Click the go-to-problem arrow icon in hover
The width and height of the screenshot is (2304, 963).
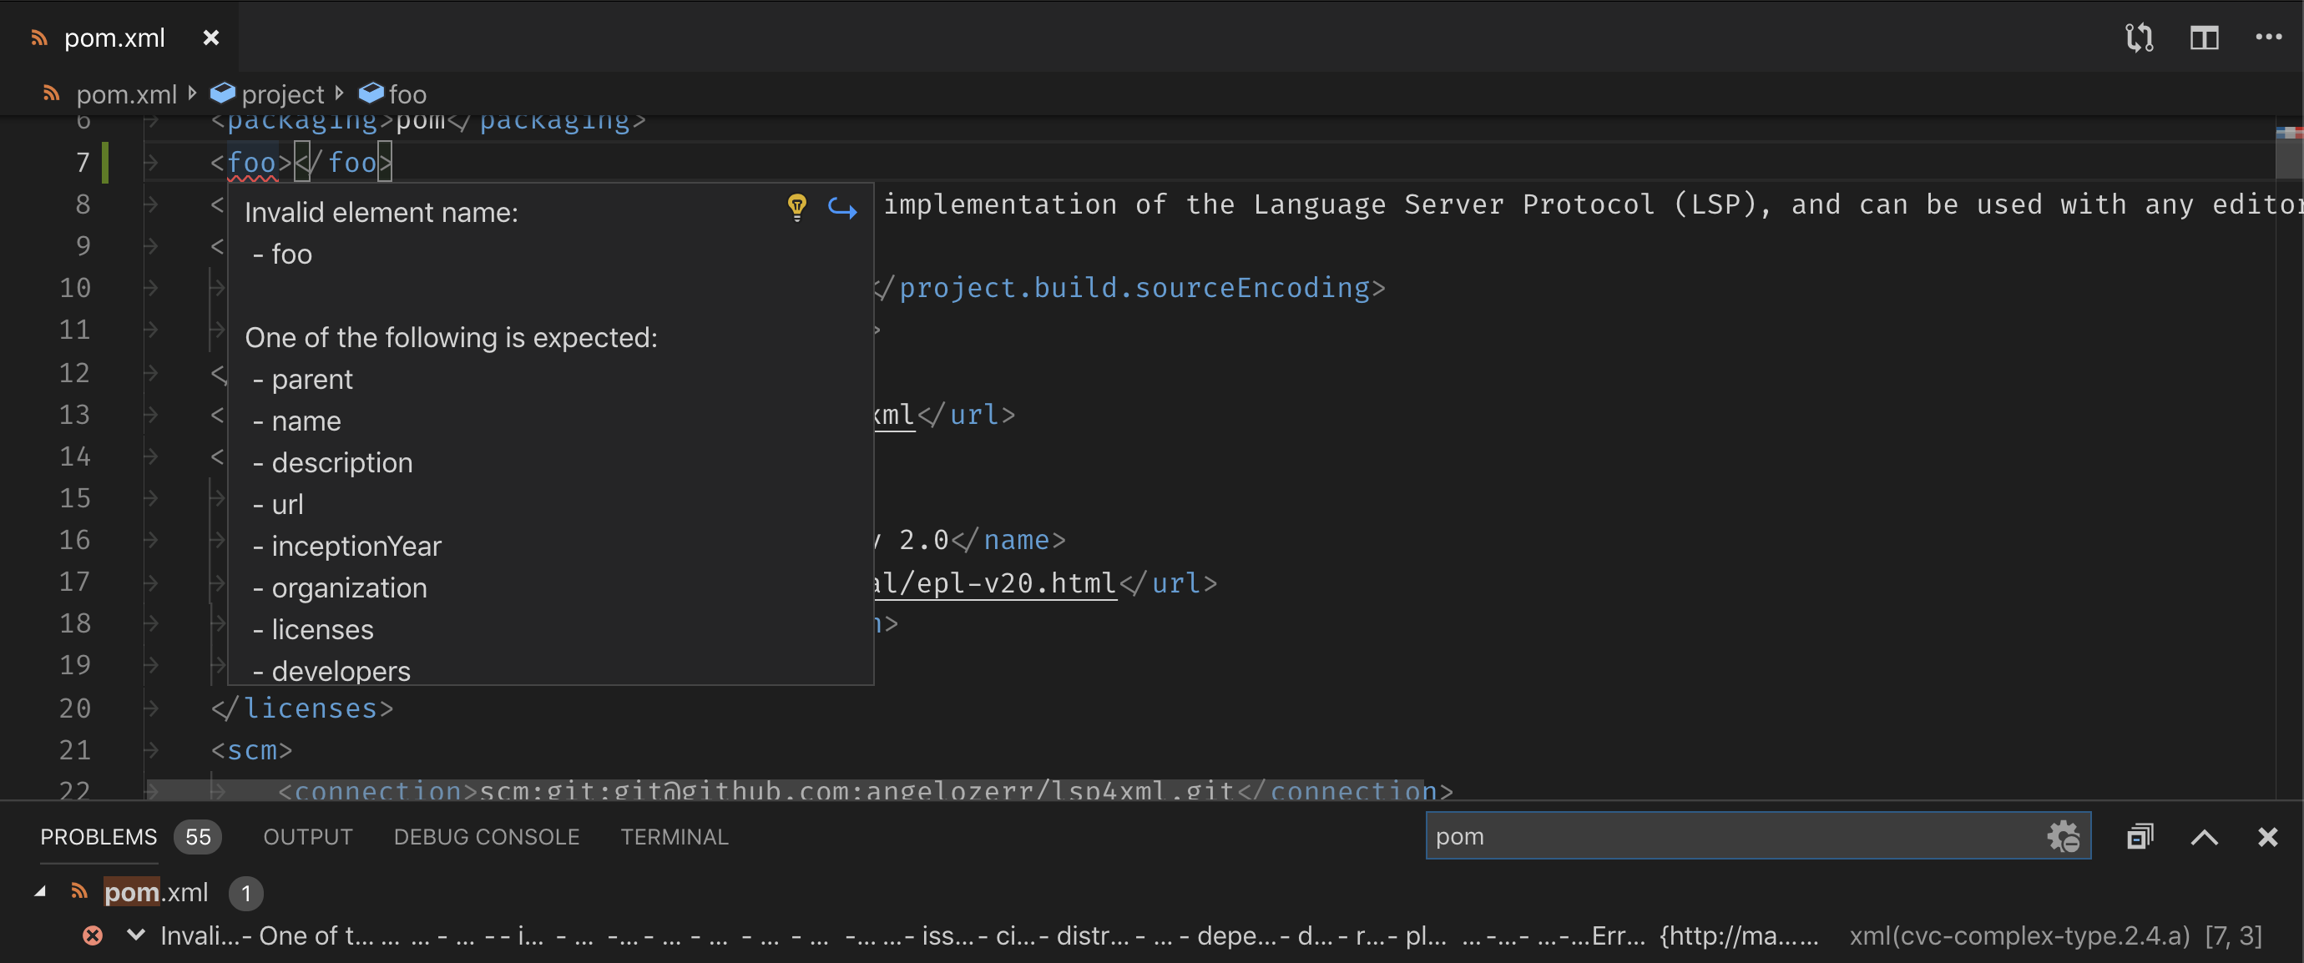click(841, 209)
